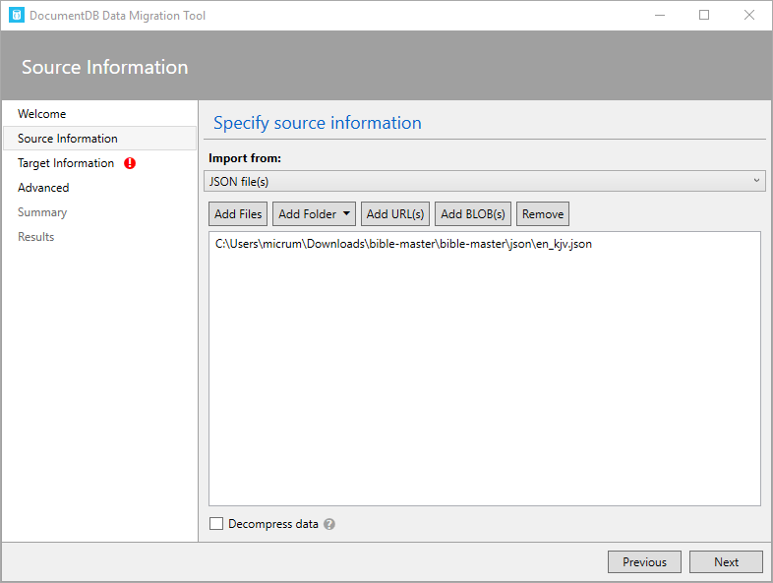Enable the Decompress data checkbox
773x583 pixels.
point(216,524)
